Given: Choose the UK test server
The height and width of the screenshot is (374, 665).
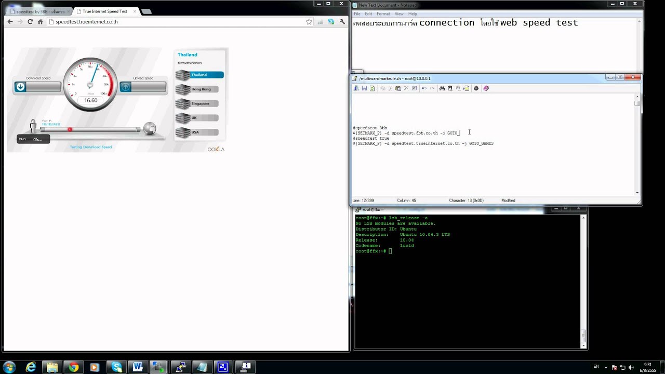Looking at the screenshot, I should click(x=197, y=118).
